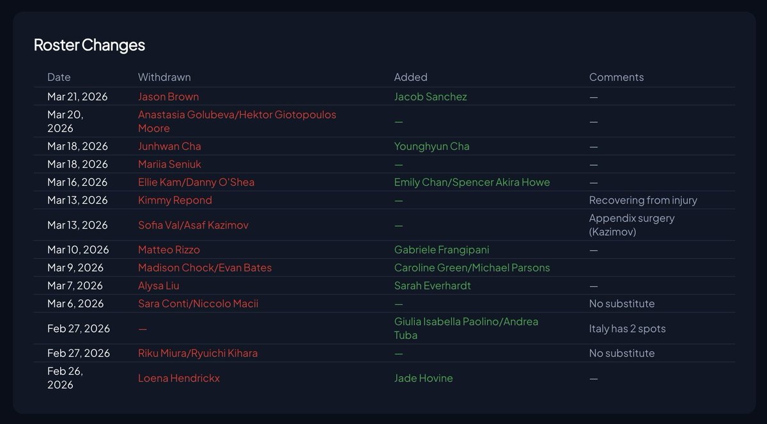Viewport: 767px width, 424px height.
Task: Click Caroline Green/Michael Parsons entry
Action: [472, 268]
